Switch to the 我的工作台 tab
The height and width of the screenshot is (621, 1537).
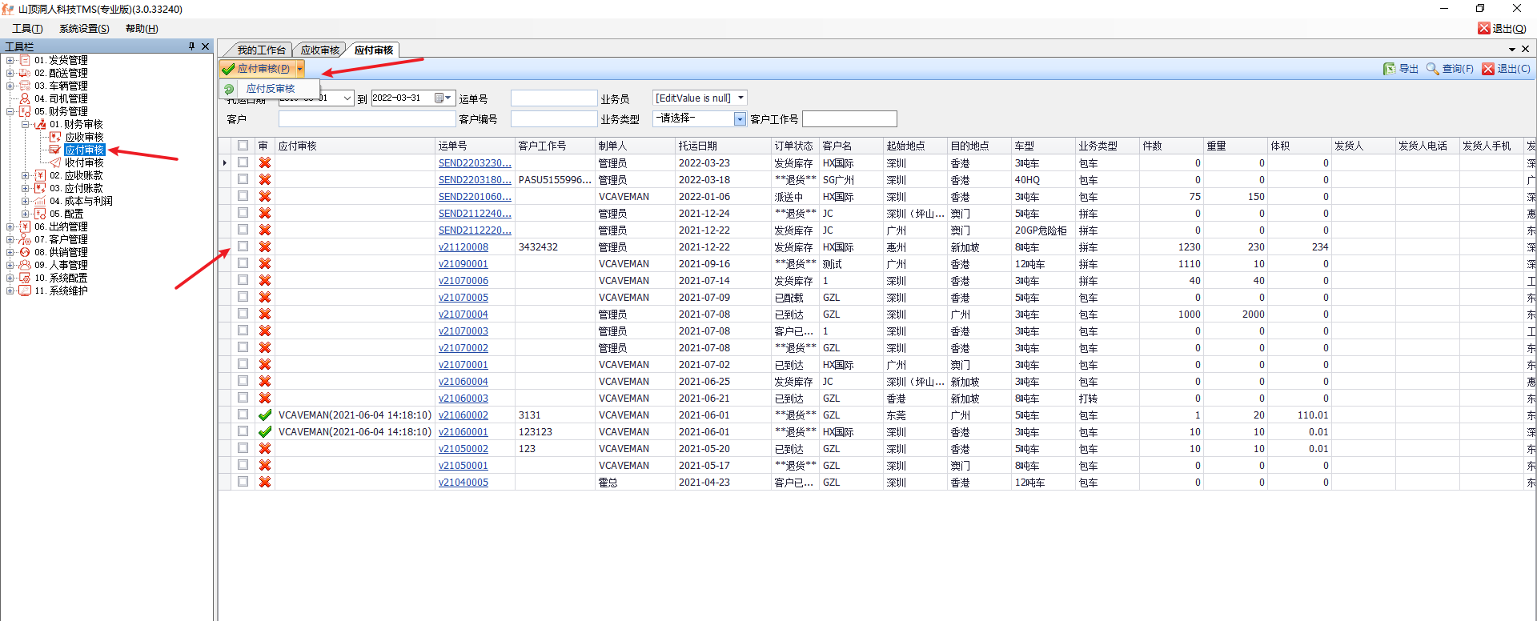[260, 50]
